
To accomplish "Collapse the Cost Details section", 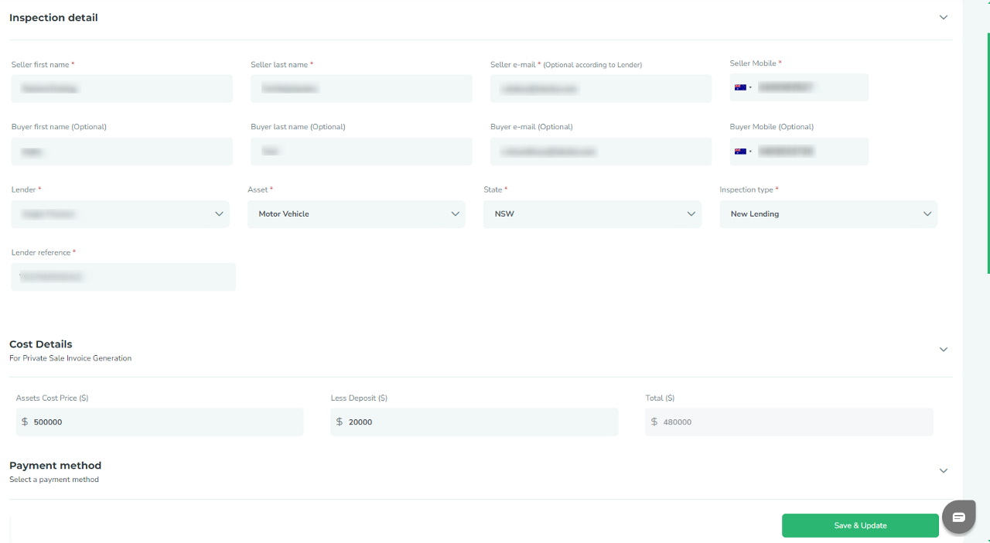I will [x=943, y=350].
